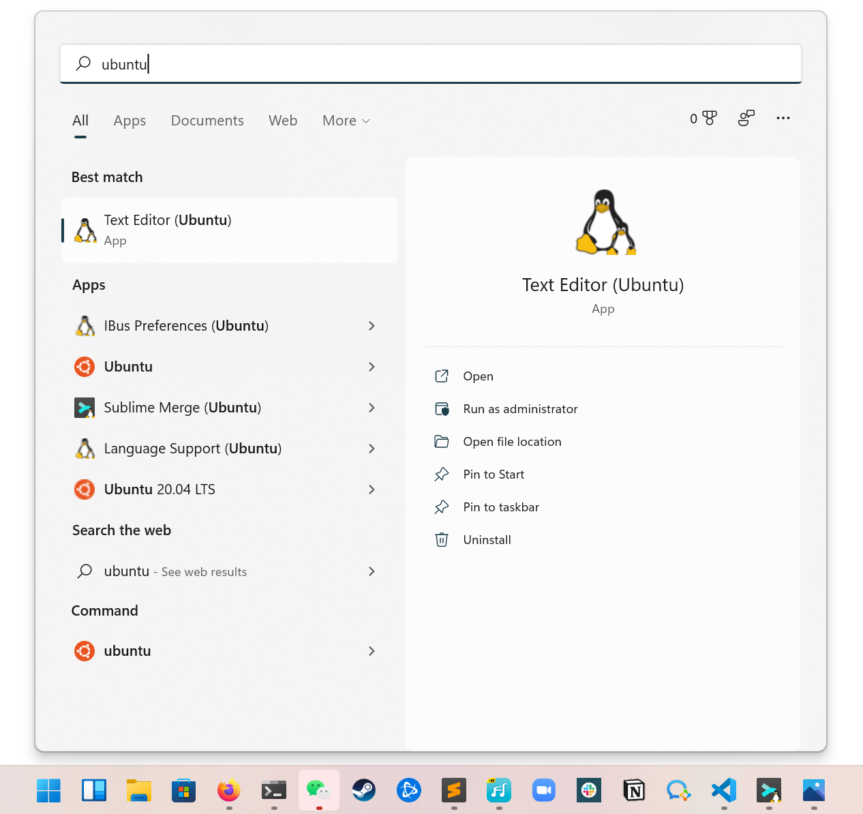Select the Documents tab

click(207, 121)
